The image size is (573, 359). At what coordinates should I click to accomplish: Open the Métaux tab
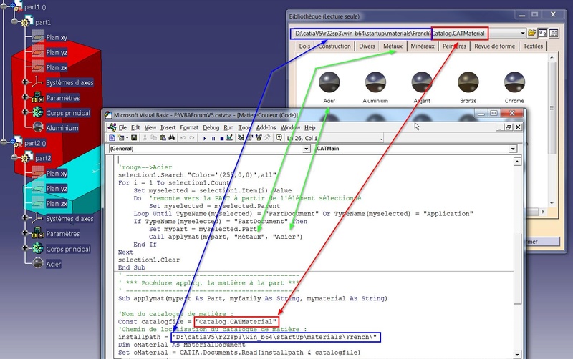393,46
